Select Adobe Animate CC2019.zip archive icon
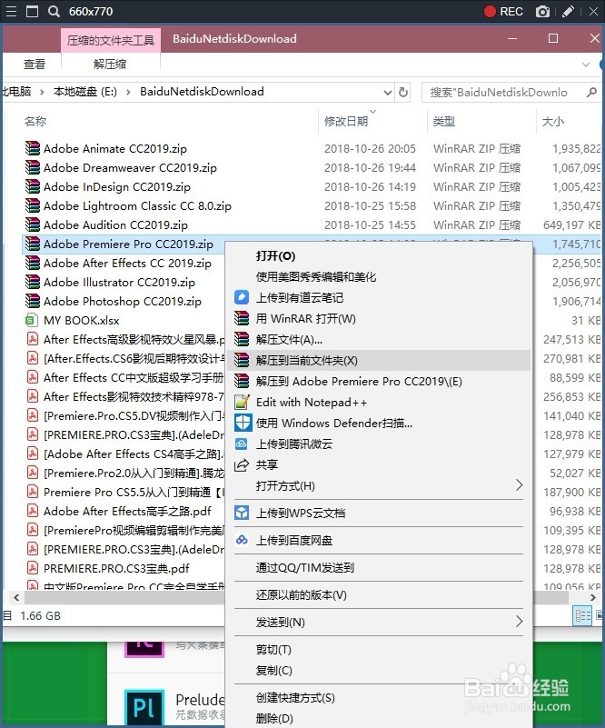 (33, 148)
